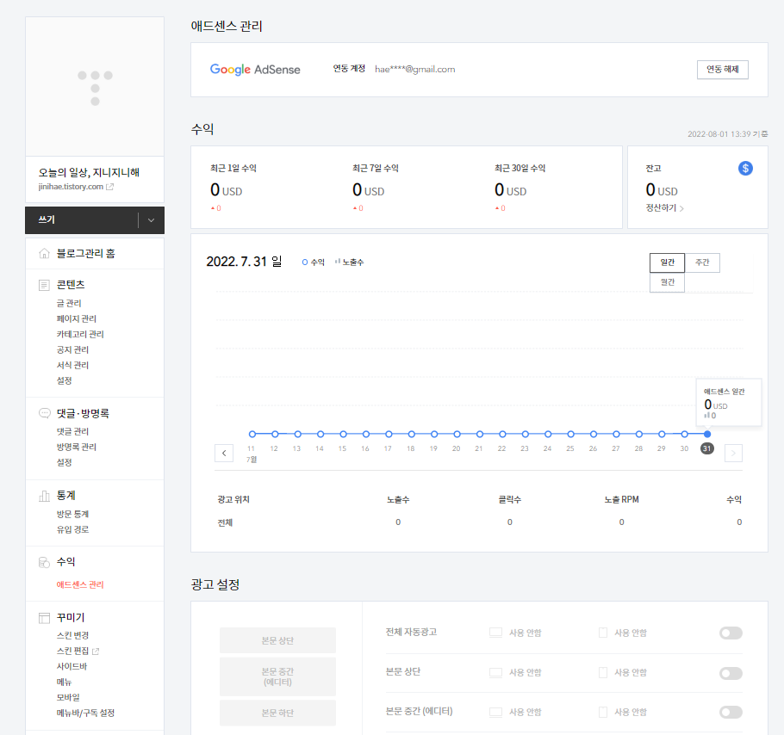Click the July 11 data point on chart
The image size is (784, 735).
[x=252, y=434]
